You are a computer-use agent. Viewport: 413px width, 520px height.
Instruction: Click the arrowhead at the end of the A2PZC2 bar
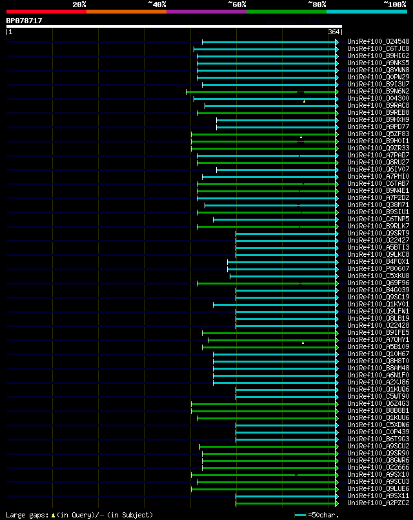point(337,503)
